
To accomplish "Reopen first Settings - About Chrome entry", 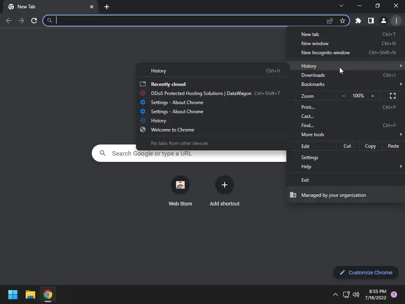I will pos(212,103).
